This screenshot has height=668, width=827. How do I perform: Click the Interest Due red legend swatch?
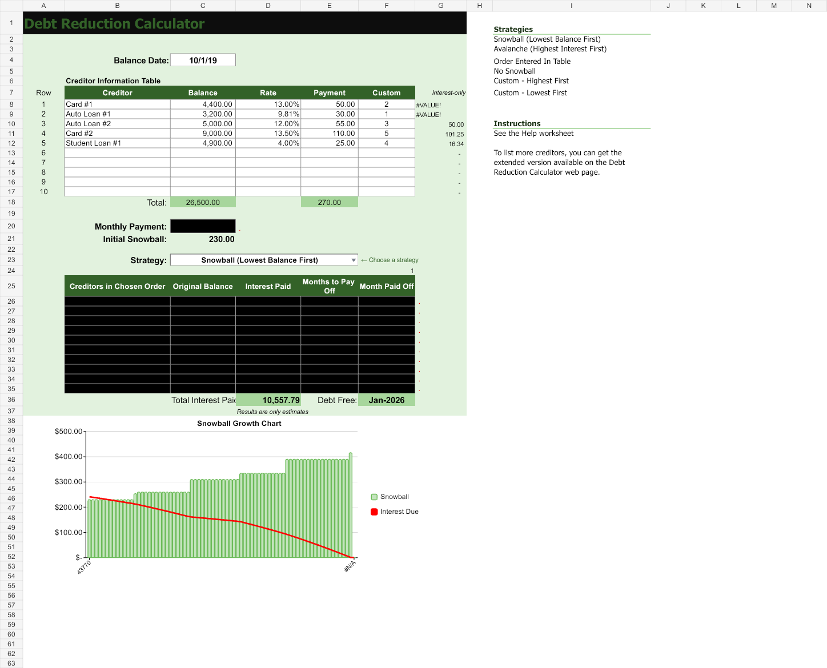(x=374, y=512)
